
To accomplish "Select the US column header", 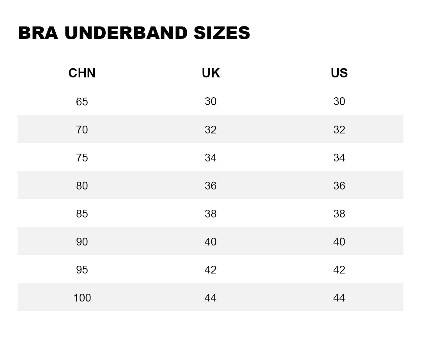I will [x=339, y=73].
